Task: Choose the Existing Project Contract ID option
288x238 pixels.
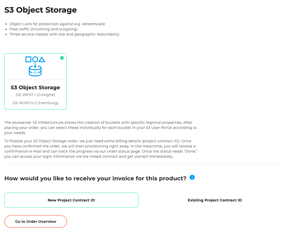Action: tap(215, 200)
